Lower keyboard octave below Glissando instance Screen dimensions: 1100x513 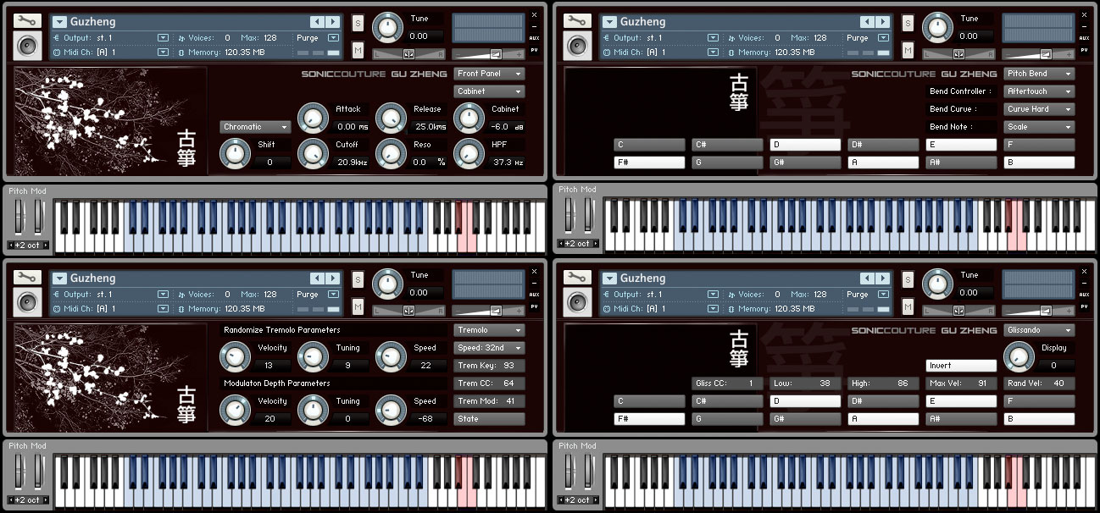[x=561, y=500]
